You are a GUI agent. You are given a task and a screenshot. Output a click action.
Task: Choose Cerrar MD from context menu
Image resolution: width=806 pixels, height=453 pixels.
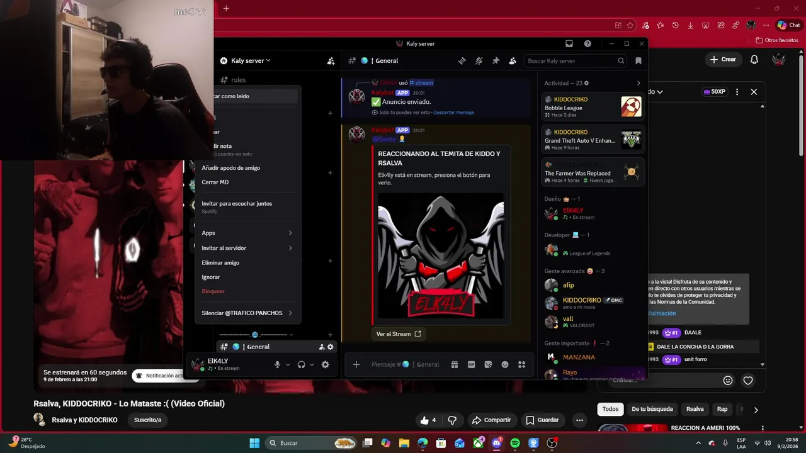click(247, 182)
